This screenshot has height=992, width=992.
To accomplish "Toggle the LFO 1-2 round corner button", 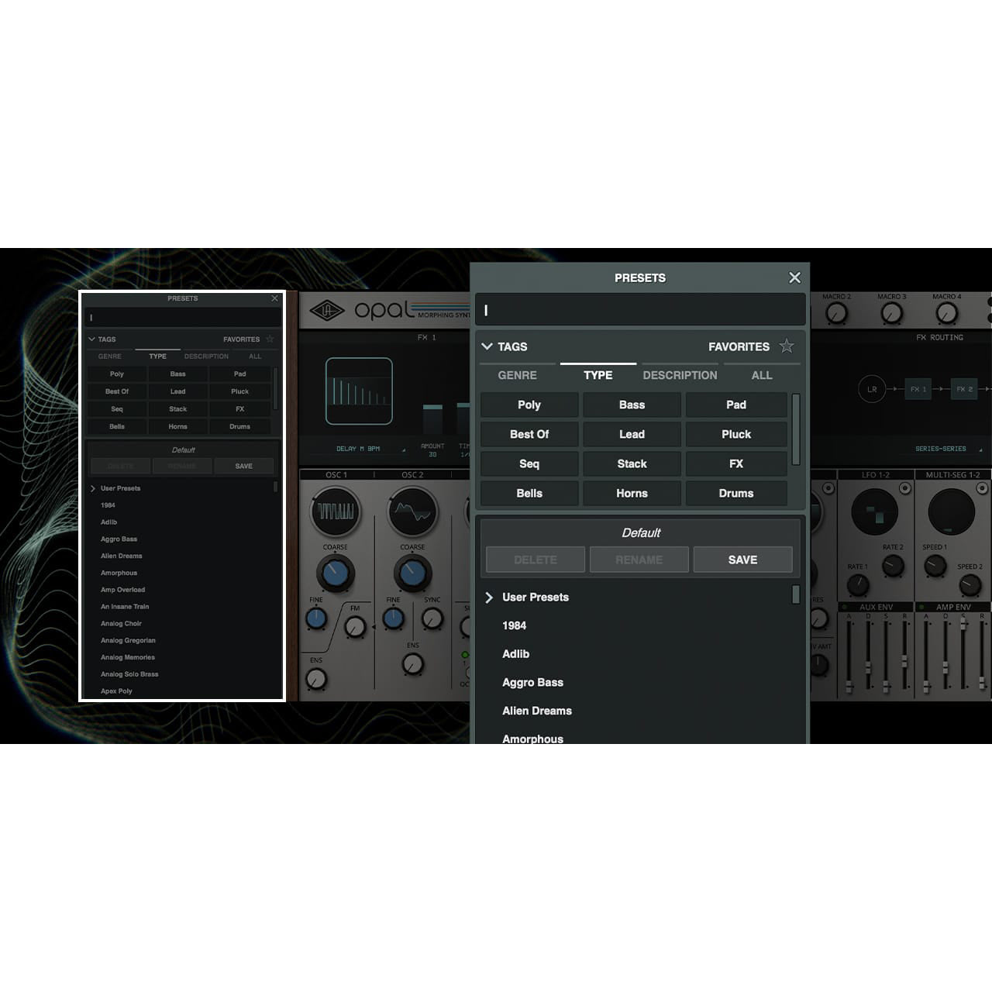I will (904, 488).
